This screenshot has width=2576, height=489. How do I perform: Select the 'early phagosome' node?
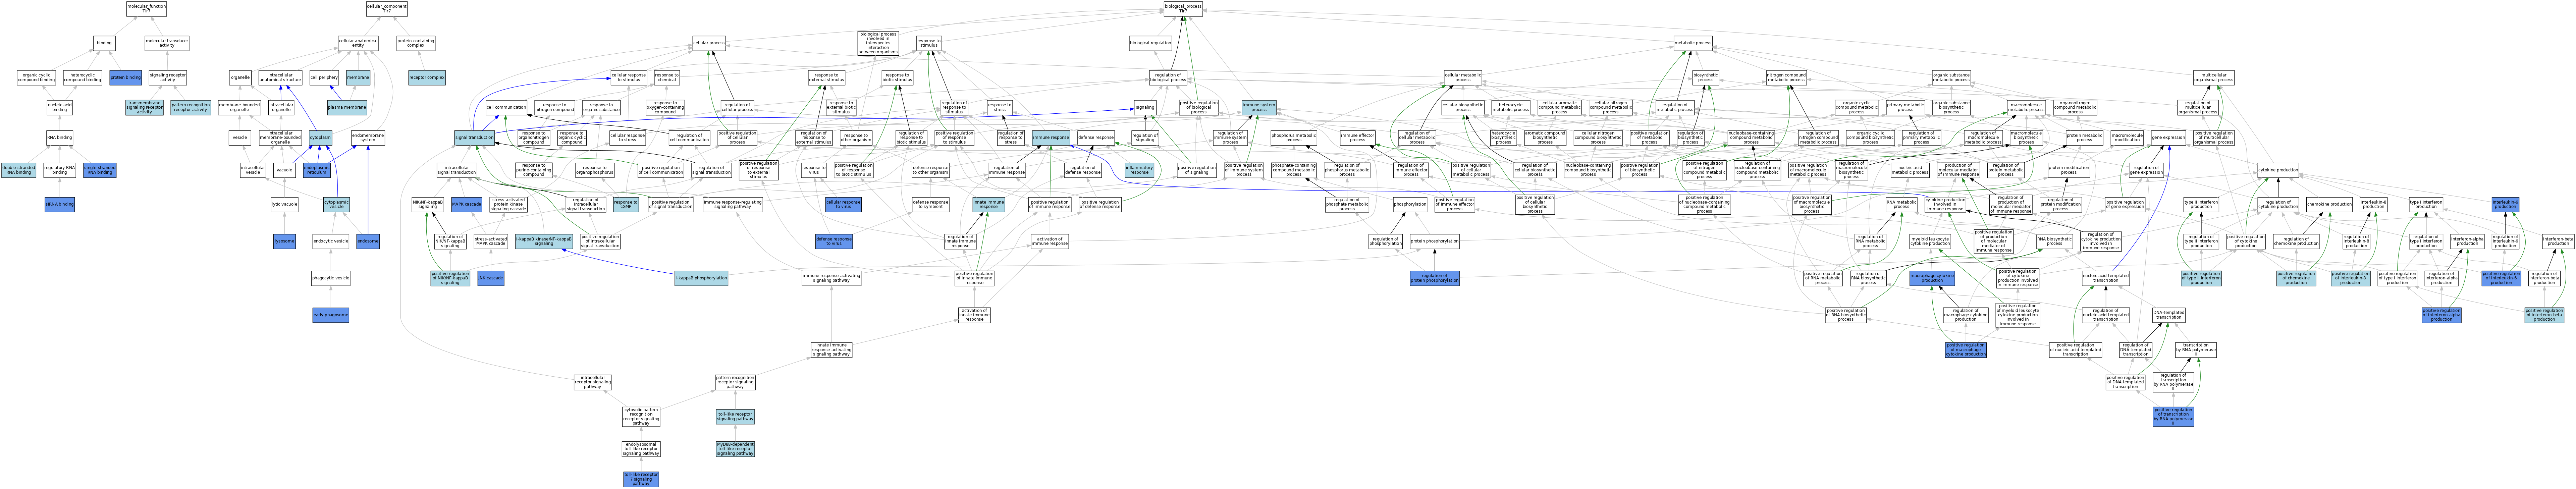(x=331, y=315)
